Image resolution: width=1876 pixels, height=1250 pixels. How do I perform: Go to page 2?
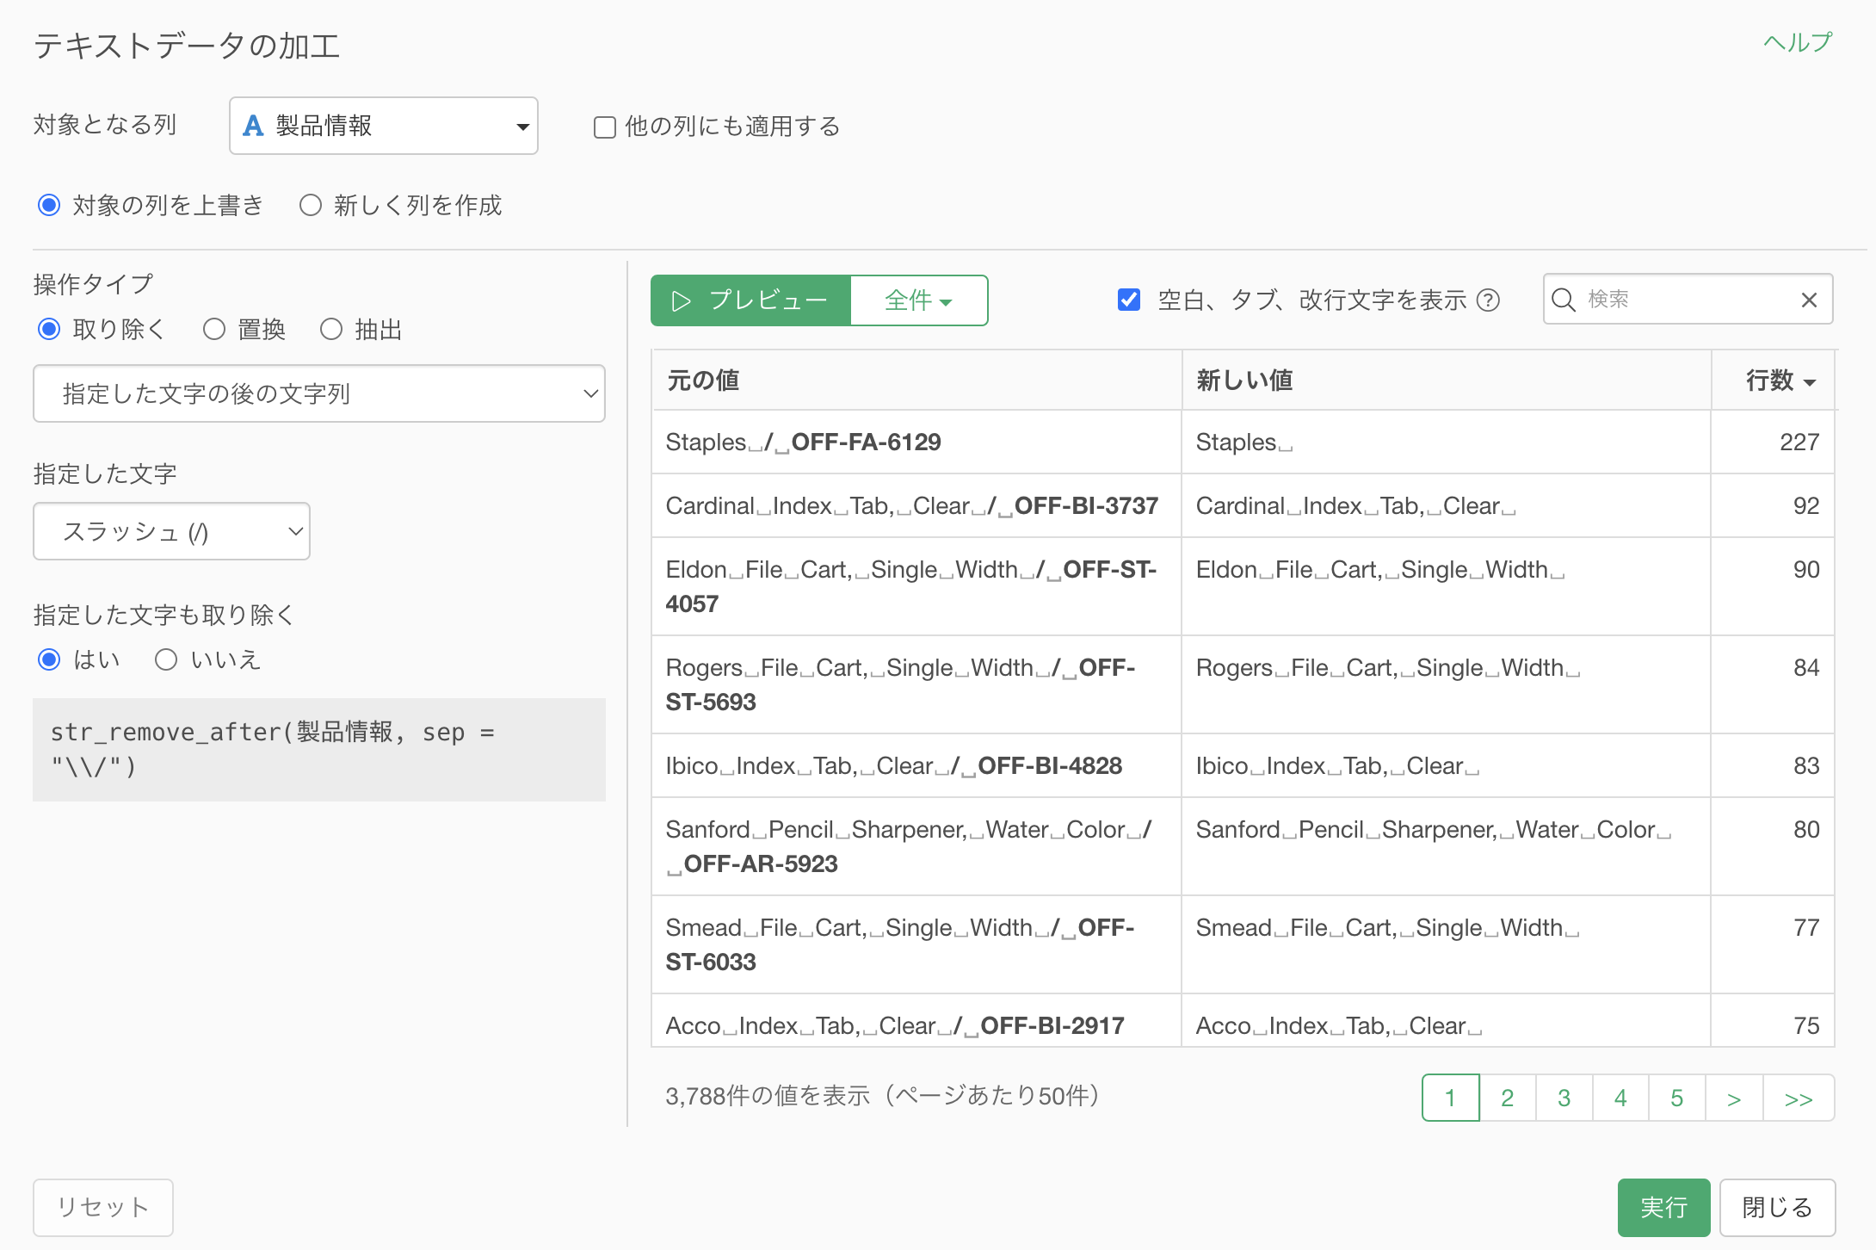click(1508, 1098)
